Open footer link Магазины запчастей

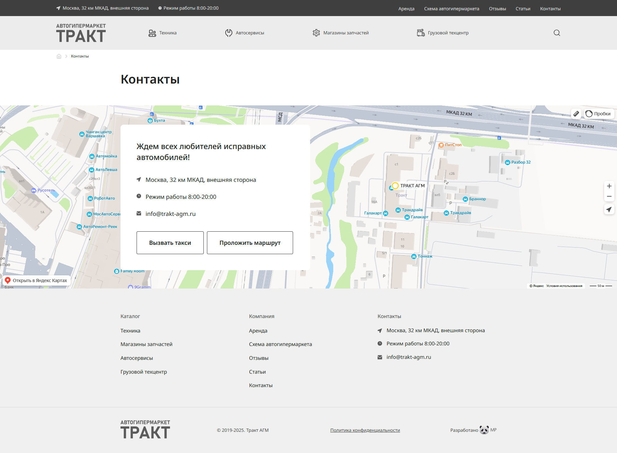click(x=146, y=344)
